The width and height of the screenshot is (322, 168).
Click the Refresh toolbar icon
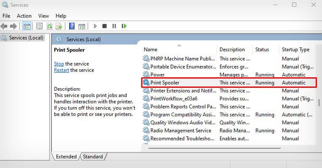49,26
